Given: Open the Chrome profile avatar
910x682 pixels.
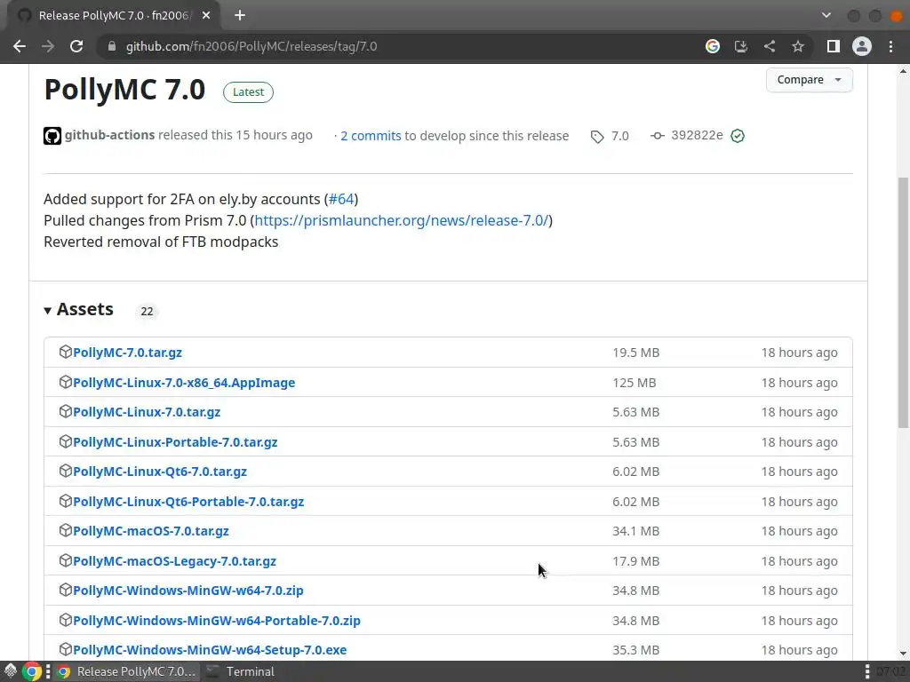Looking at the screenshot, I should [x=862, y=46].
